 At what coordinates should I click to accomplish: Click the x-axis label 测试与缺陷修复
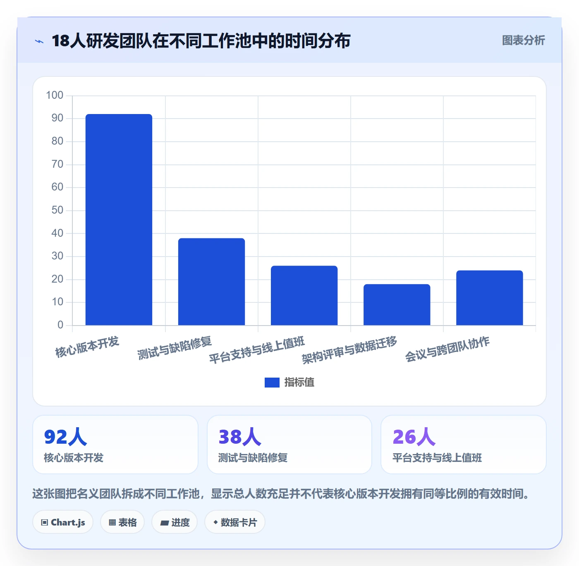[x=175, y=348]
